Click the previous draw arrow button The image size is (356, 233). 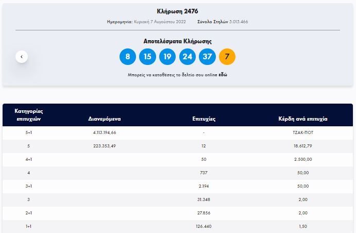(22, 57)
